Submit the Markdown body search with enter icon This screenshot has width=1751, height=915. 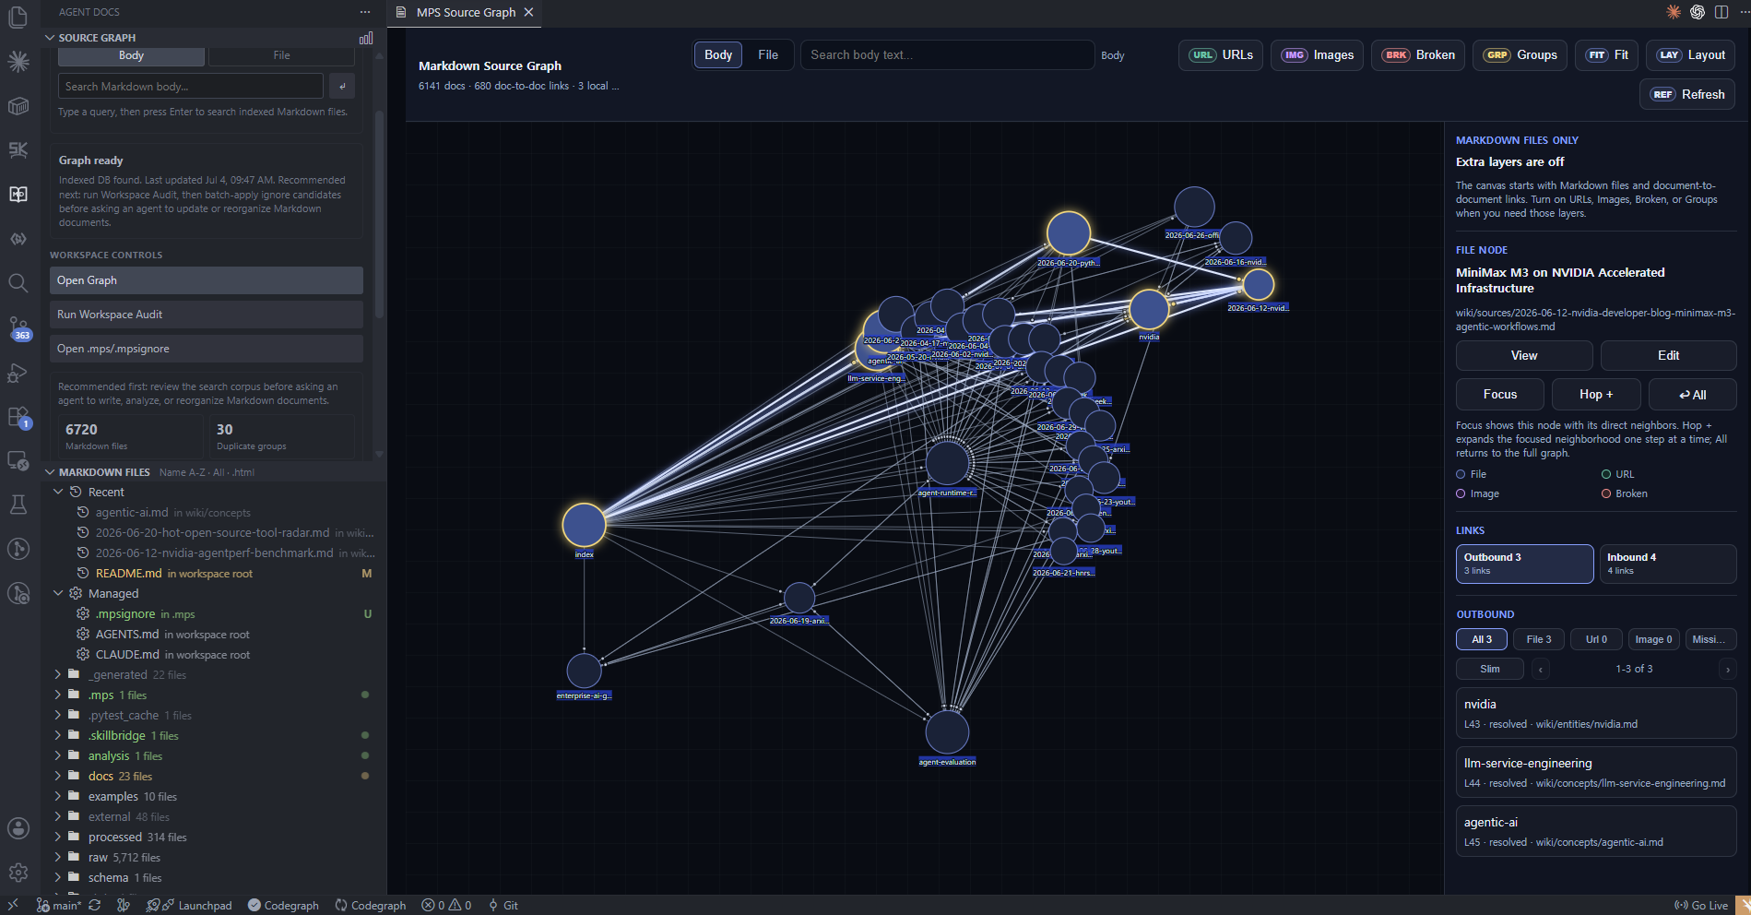point(342,86)
